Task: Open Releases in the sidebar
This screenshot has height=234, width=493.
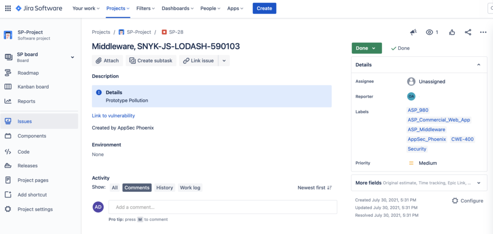Action: [27, 166]
